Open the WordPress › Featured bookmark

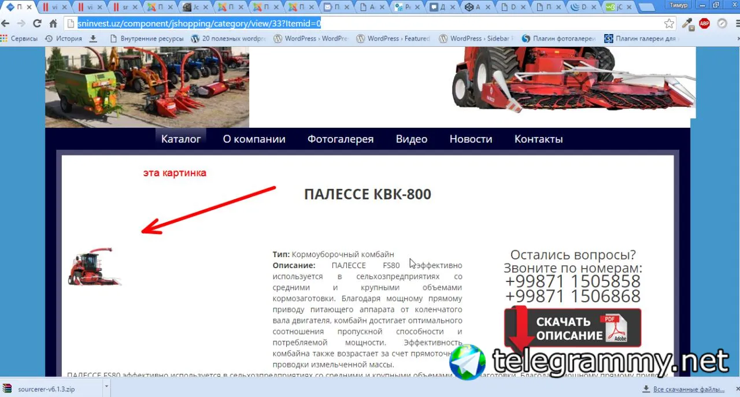click(x=393, y=39)
